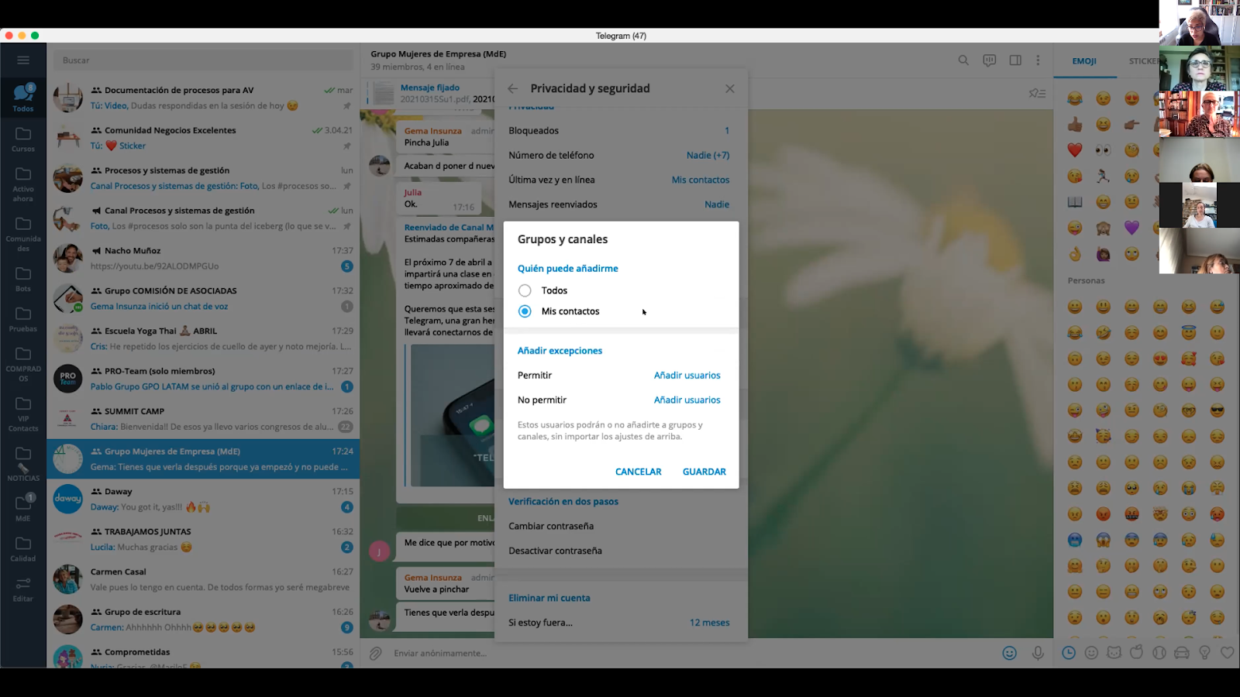
Task: Click the microphone voice message icon
Action: click(x=1038, y=653)
